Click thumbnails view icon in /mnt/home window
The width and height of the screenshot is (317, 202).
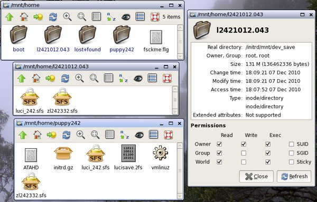coord(141,16)
